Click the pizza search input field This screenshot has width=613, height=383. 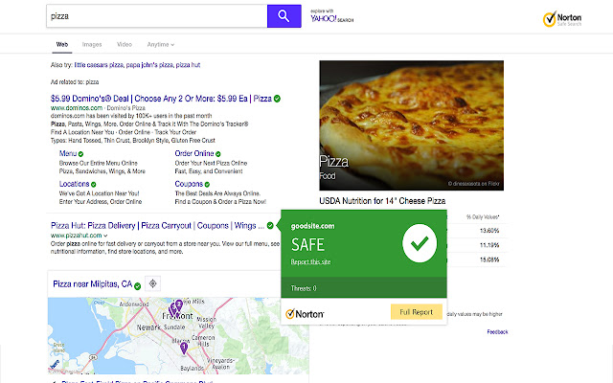[x=155, y=15]
